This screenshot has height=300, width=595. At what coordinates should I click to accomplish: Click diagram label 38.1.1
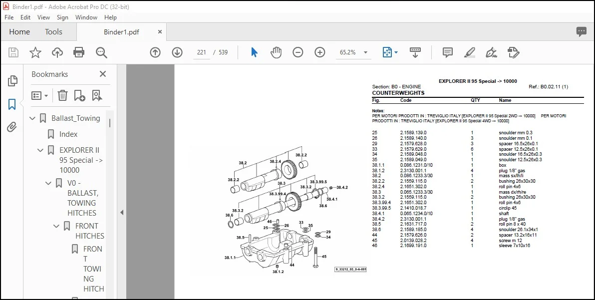click(230, 258)
